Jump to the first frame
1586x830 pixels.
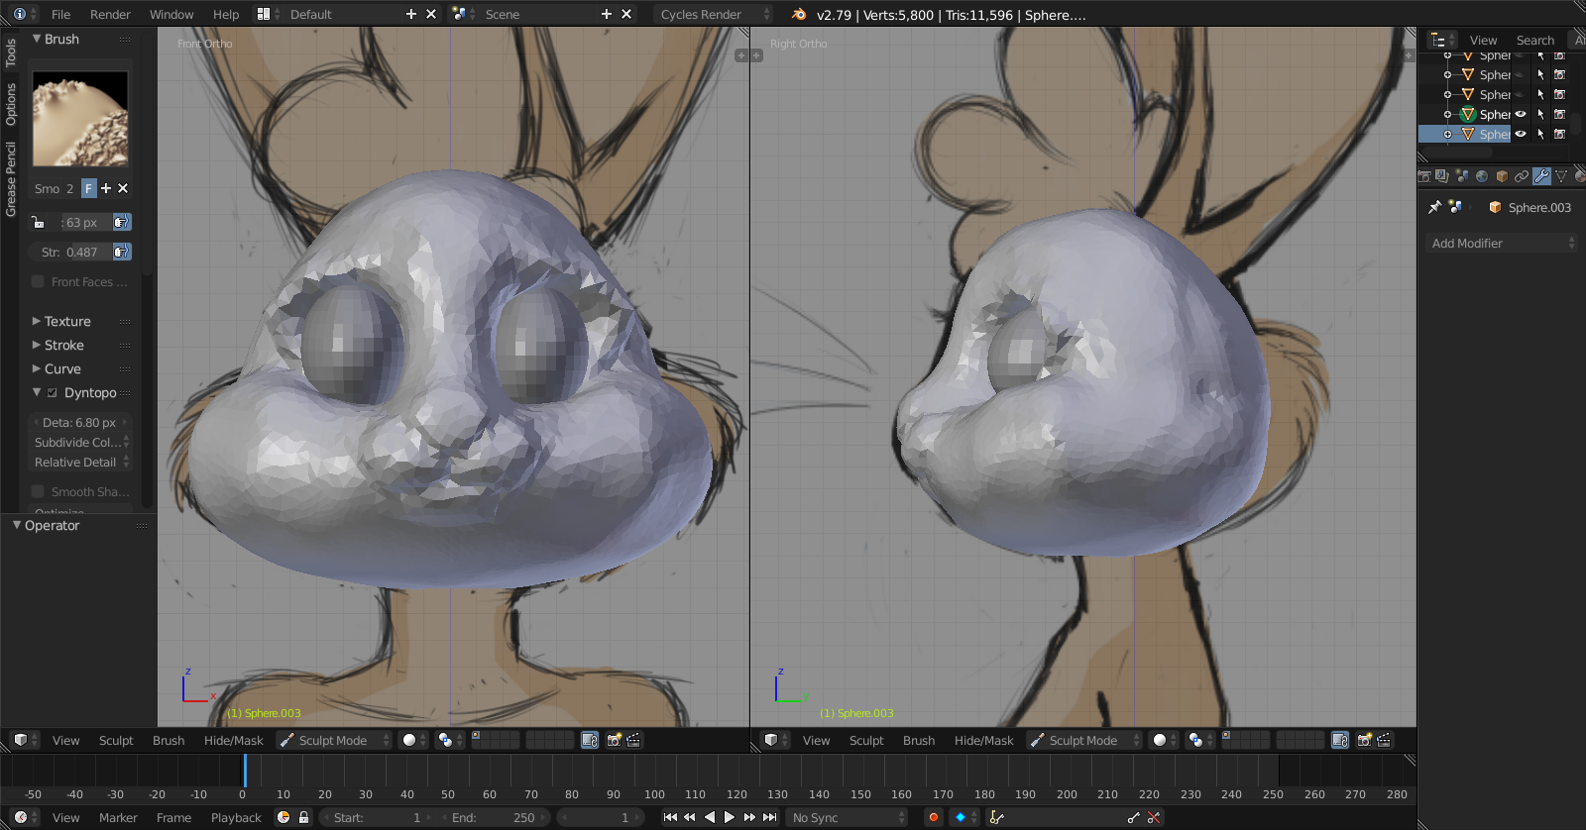click(x=670, y=817)
